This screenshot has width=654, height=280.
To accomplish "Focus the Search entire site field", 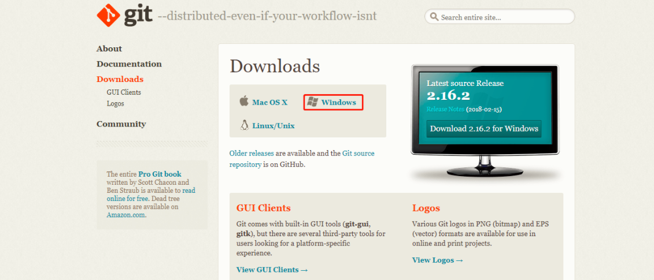I will click(500, 17).
